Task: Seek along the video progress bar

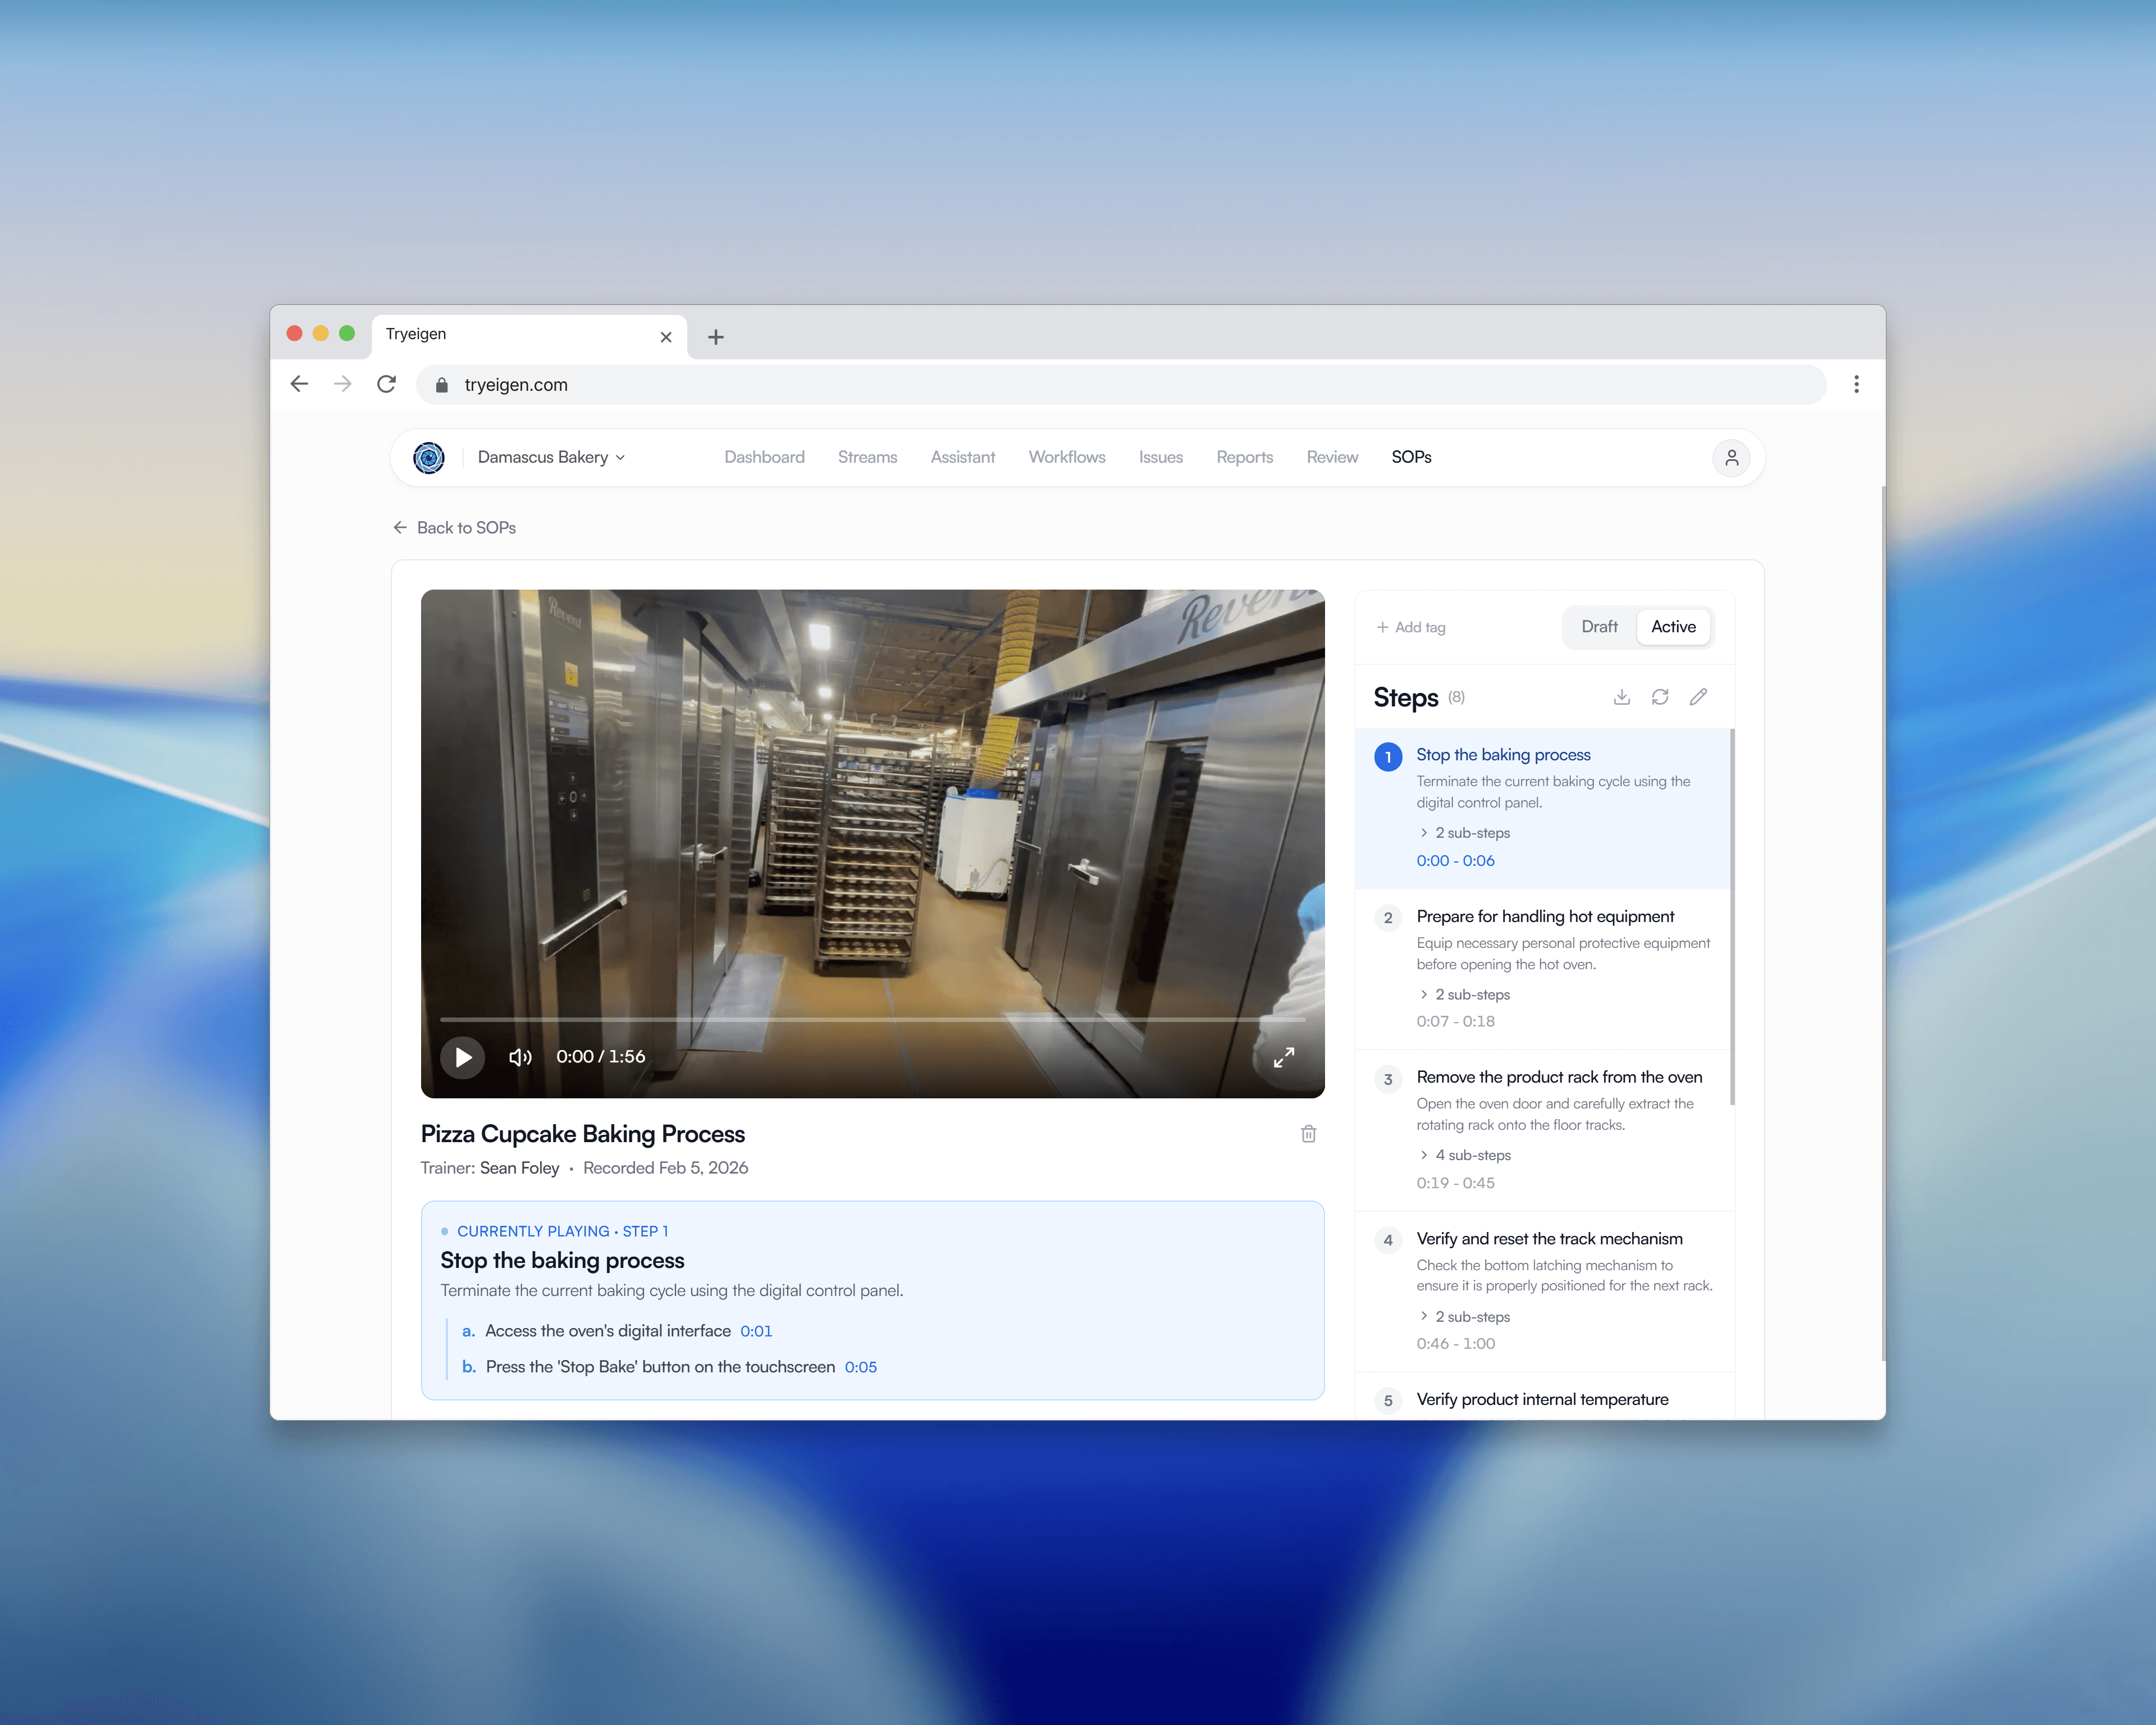Action: pos(872,1019)
